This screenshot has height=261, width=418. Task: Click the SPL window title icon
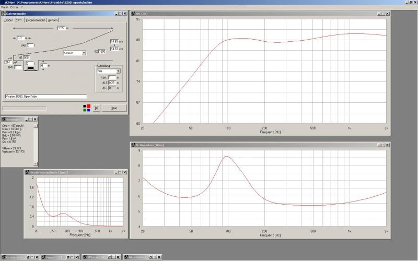133,13
